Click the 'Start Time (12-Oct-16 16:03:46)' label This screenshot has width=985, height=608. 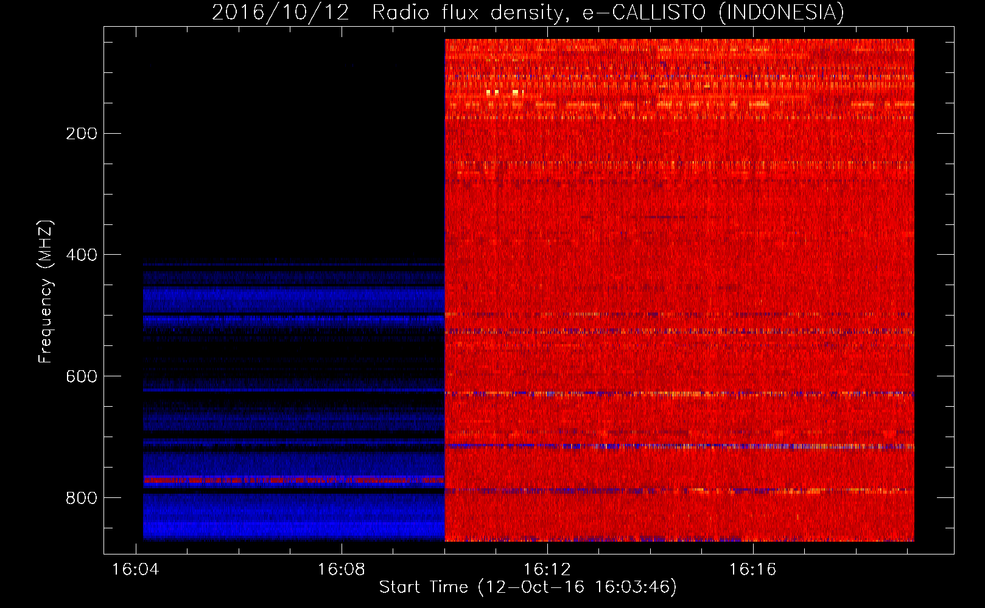pos(528,587)
